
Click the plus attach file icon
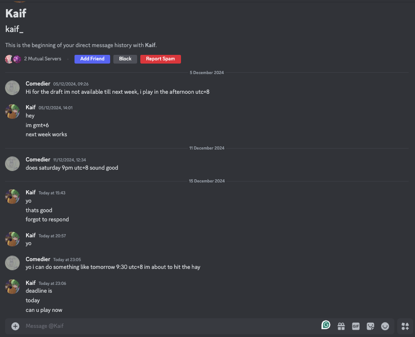(16, 326)
